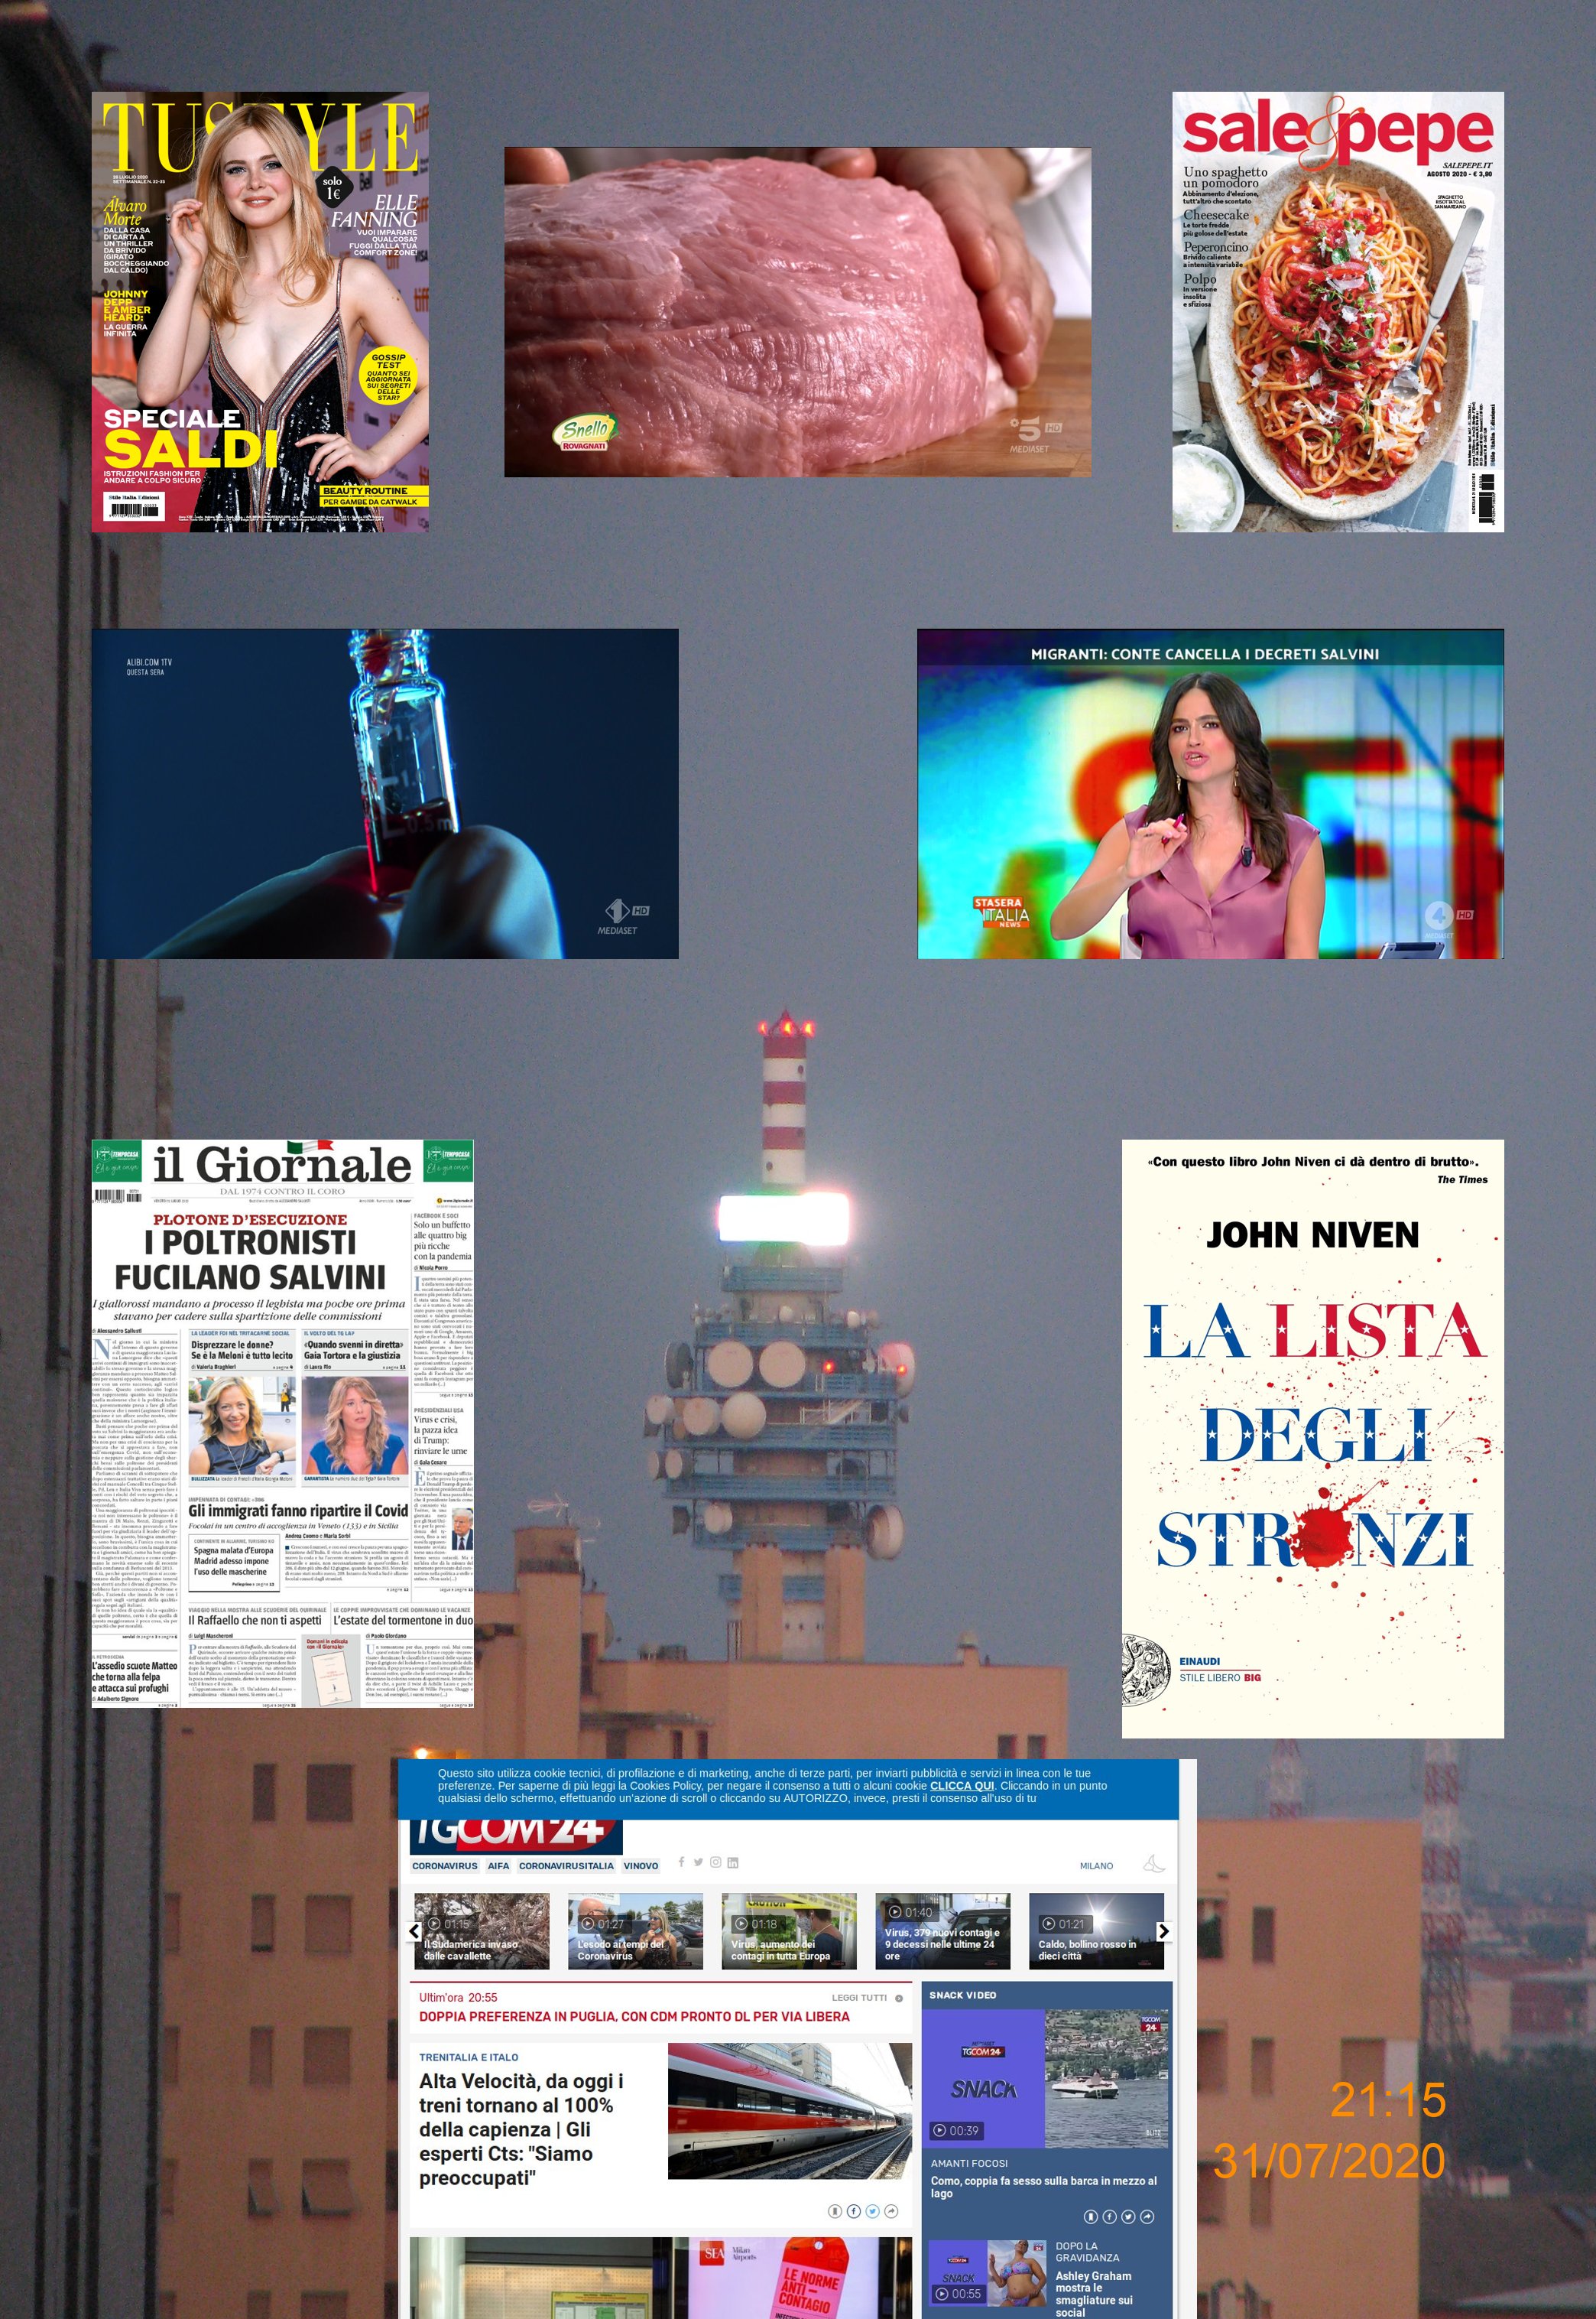Open the LinkedIn icon in header

tap(733, 1862)
